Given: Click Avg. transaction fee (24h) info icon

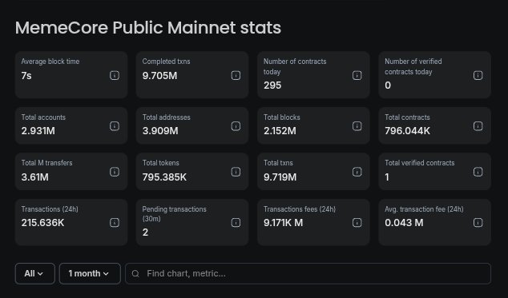Looking at the screenshot, I should [478, 222].
